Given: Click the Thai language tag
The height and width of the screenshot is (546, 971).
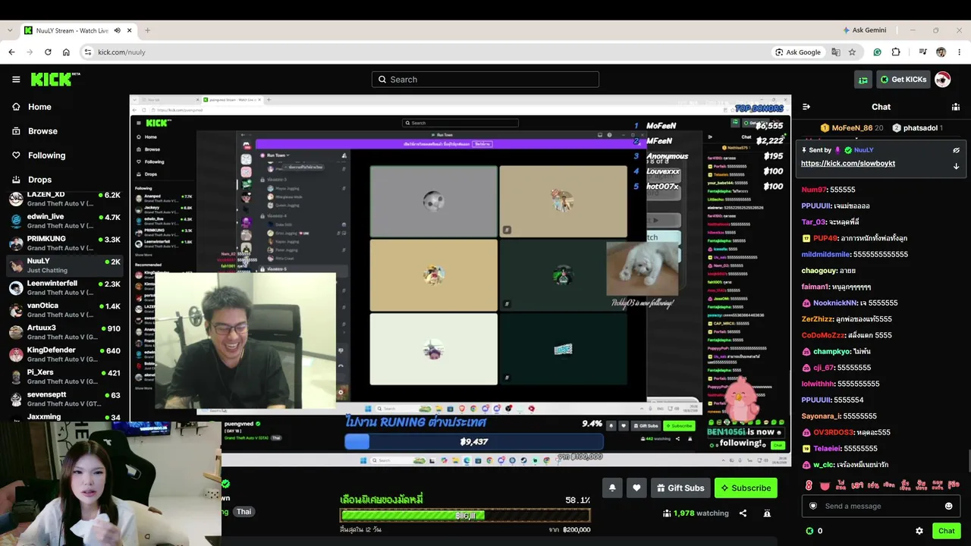Looking at the screenshot, I should [244, 512].
